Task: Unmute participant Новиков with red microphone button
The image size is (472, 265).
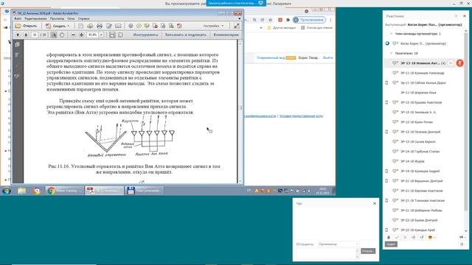Action: click(459, 63)
